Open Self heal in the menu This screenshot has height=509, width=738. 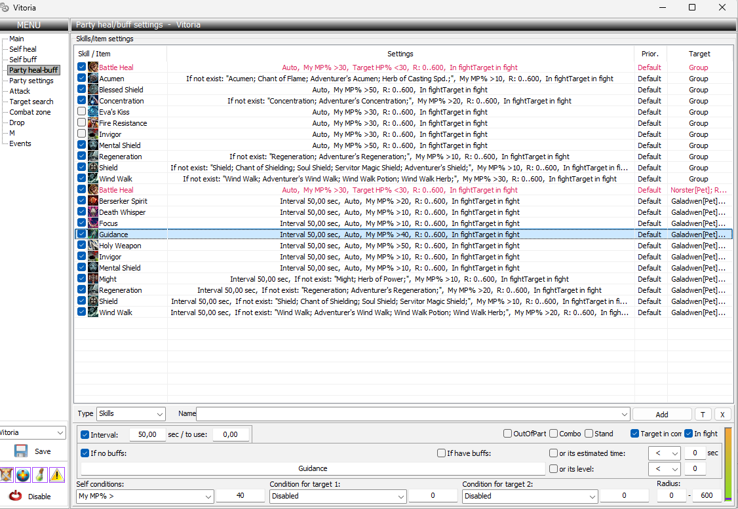click(x=22, y=49)
